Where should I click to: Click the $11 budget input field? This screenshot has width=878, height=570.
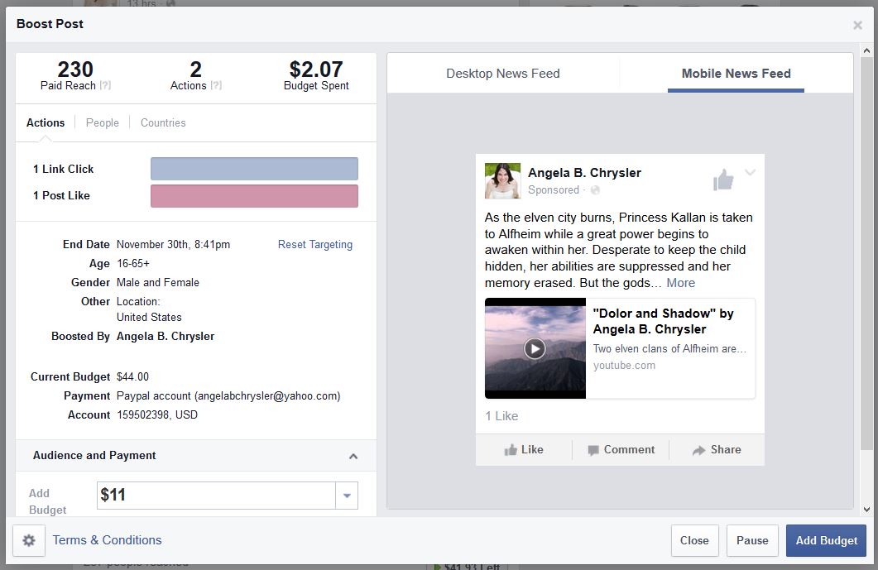(216, 496)
